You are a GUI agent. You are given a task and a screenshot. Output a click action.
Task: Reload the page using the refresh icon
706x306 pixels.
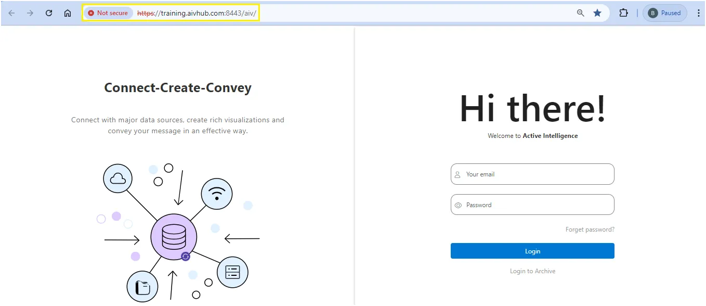pyautogui.click(x=49, y=13)
